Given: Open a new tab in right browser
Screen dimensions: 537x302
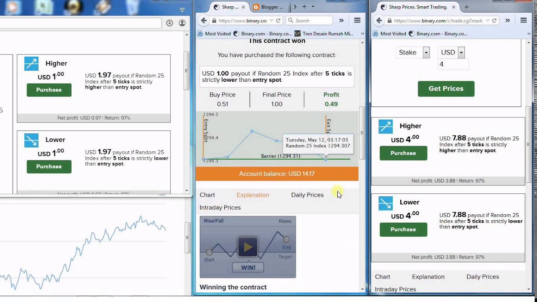Looking at the screenshot, I should [466, 7].
